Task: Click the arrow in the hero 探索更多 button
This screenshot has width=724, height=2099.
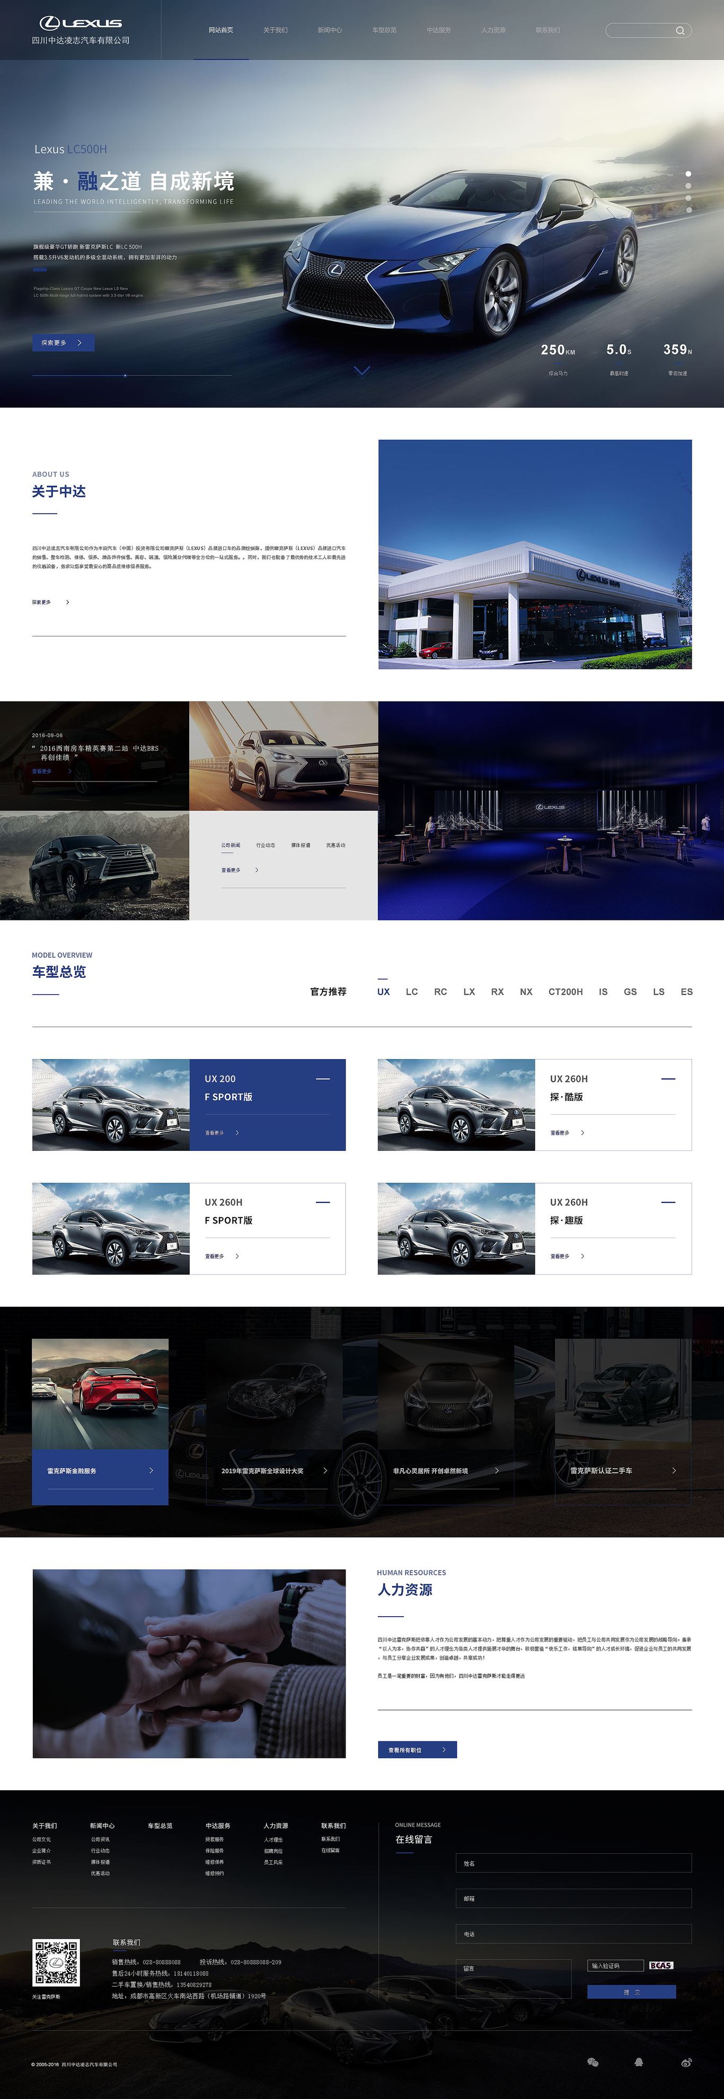Action: 79,343
